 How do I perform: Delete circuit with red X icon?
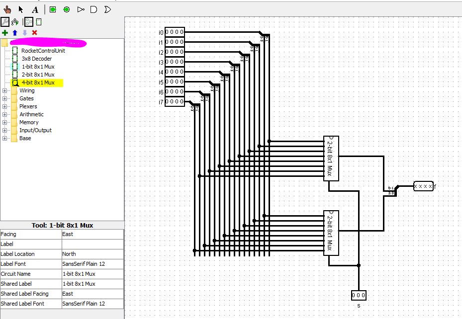click(x=34, y=33)
